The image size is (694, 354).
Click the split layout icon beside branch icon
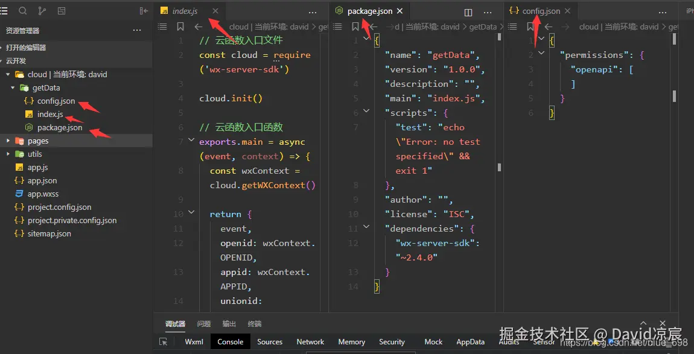[x=62, y=11]
